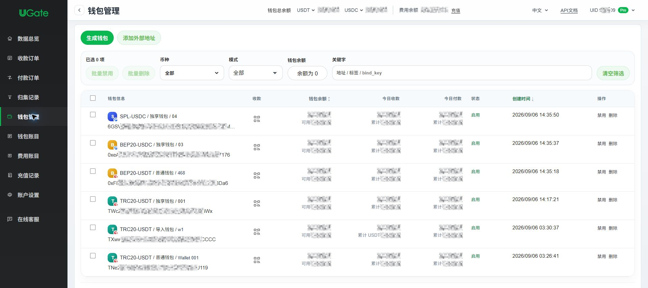Viewport: 648px width, 288px height.
Task: Expand the USDT balance dropdown
Action: pos(306,10)
